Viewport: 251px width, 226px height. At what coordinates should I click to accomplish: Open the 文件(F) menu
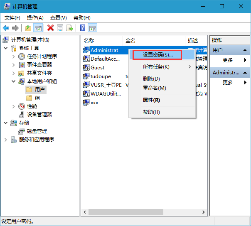(12, 18)
